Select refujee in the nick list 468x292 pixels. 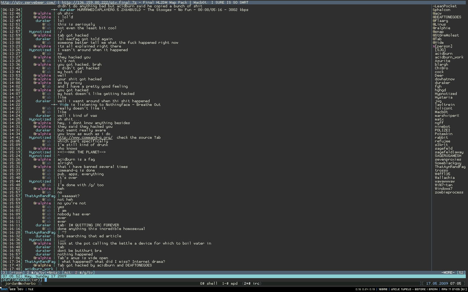tap(442, 141)
